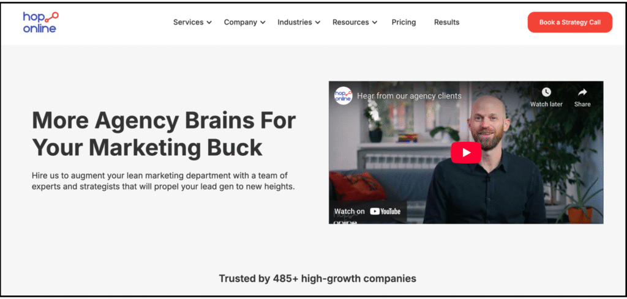The image size is (627, 299).
Task: Open the Watch on YouTube logo link
Action: coord(367,212)
